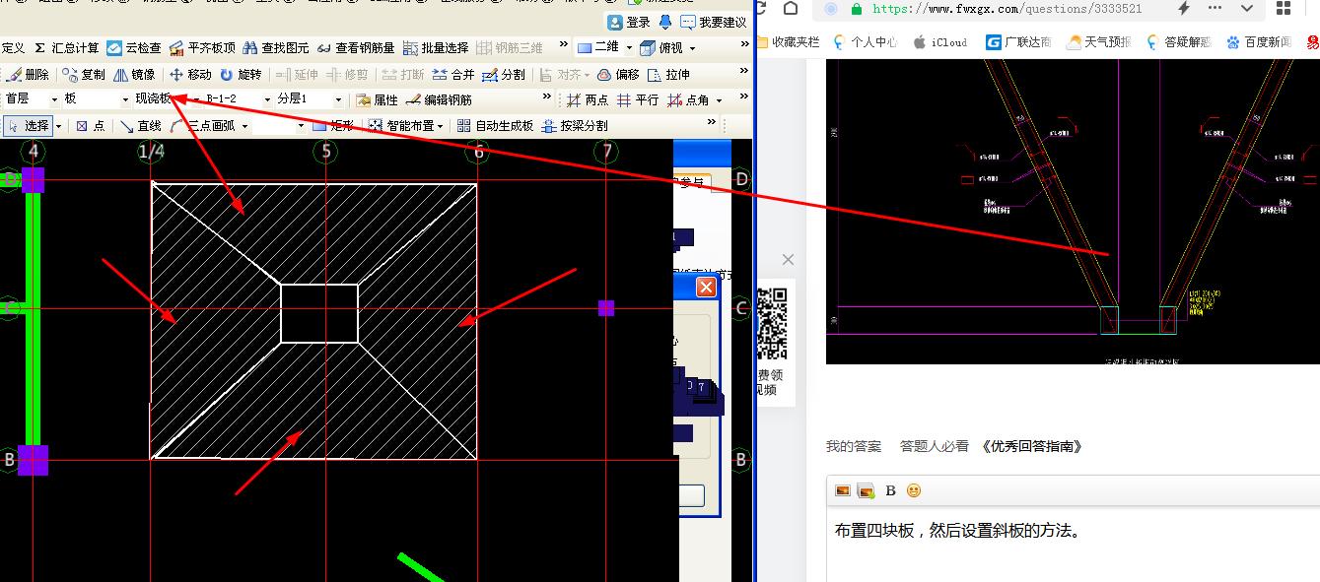Click the 删除 delete tool
Image resolution: width=1320 pixels, height=582 pixels.
[28, 75]
